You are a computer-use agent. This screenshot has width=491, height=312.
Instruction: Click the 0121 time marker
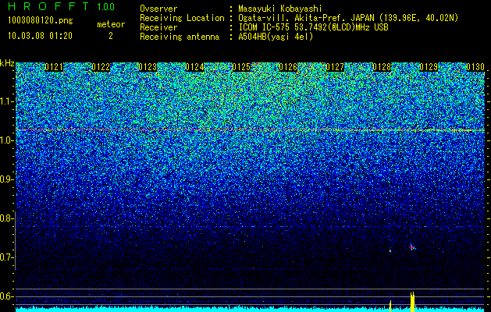pyautogui.click(x=54, y=67)
